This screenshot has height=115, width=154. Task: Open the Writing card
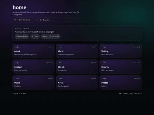[x=121, y=51]
